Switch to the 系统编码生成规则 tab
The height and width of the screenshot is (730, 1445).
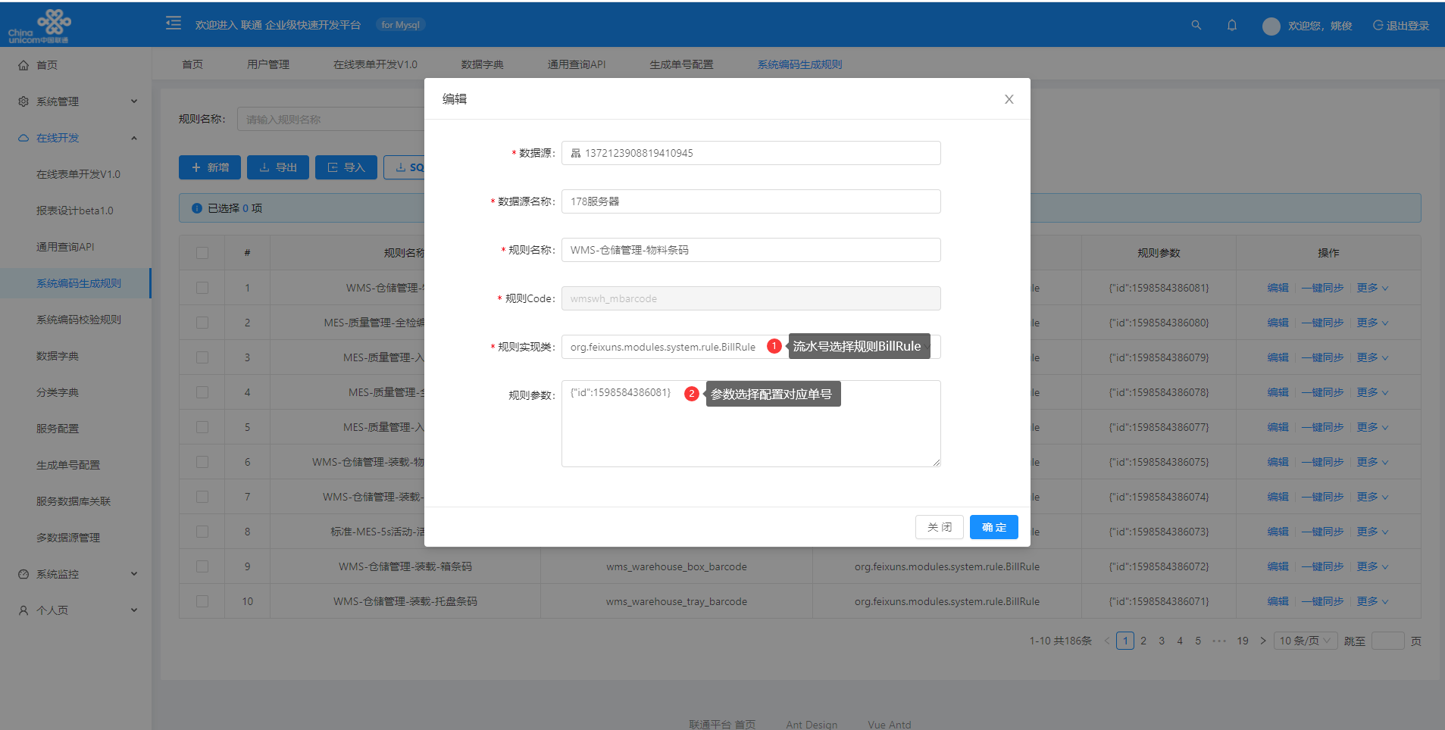[799, 64]
